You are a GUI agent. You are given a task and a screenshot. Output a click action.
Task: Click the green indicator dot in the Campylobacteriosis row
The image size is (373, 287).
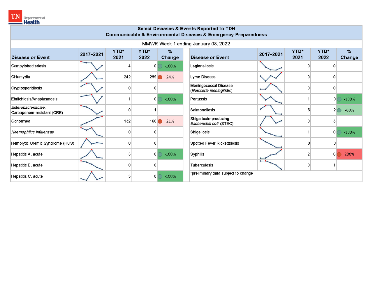pos(160,66)
